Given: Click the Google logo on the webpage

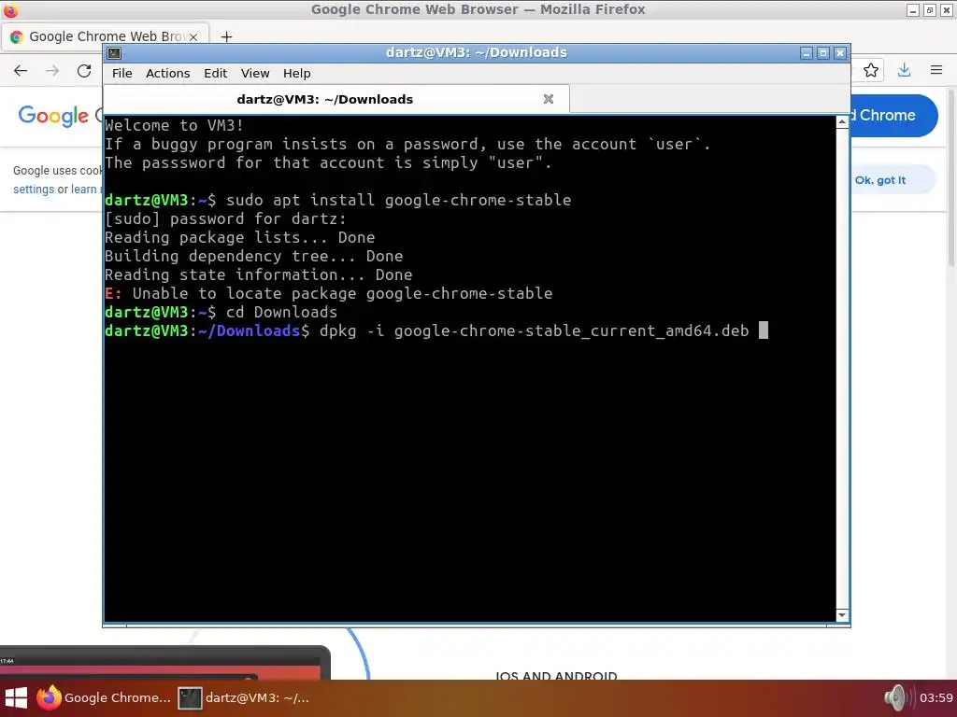Looking at the screenshot, I should click(53, 115).
